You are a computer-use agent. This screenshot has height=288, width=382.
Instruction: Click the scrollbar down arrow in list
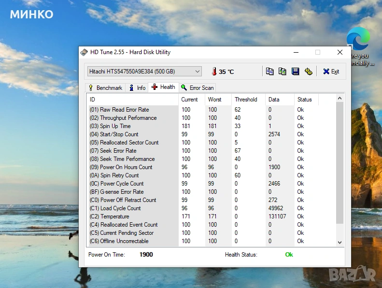tap(340, 242)
